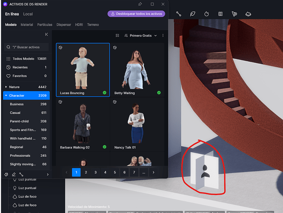Select Sports and Fitn... subcategory
The image size is (283, 213).
point(26,130)
